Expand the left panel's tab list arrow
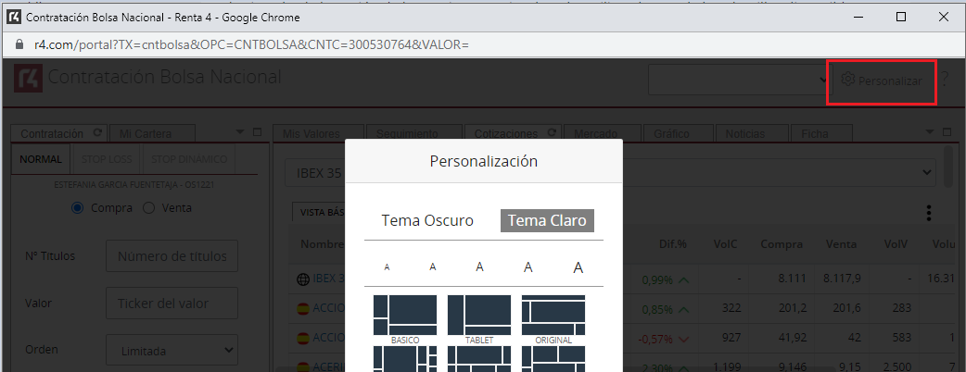Screen dimensions: 966x372 click(x=241, y=131)
